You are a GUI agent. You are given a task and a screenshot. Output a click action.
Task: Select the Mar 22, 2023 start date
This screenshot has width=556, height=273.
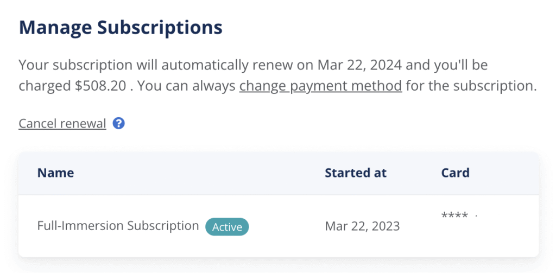click(362, 226)
